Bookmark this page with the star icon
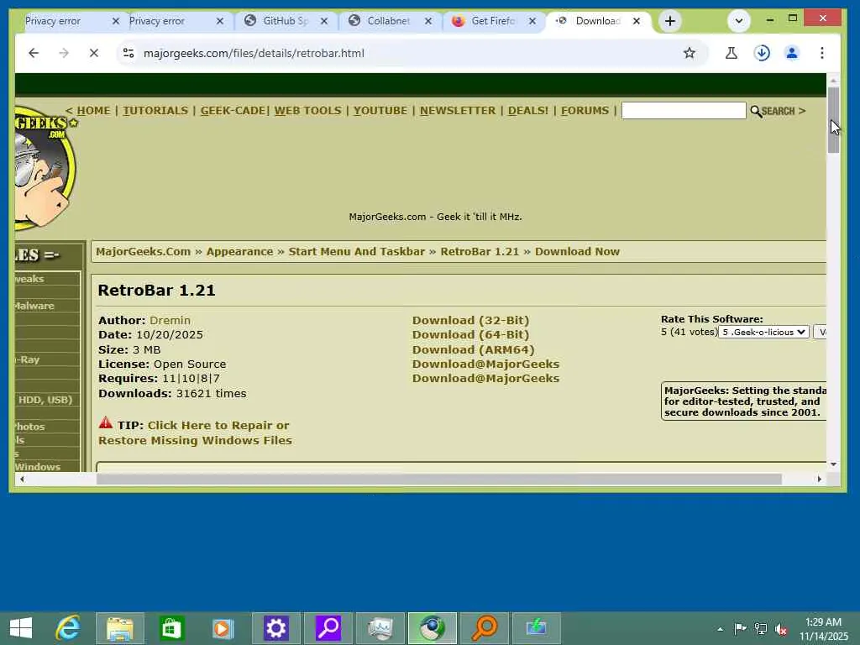The height and width of the screenshot is (645, 860). coord(690,53)
